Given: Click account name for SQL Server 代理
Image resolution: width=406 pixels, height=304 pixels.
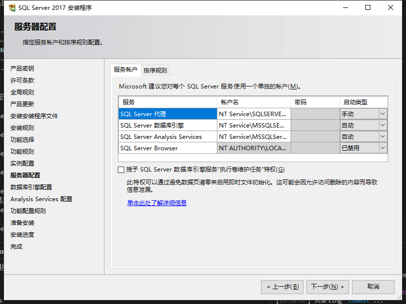Looking at the screenshot, I should 253,114.
